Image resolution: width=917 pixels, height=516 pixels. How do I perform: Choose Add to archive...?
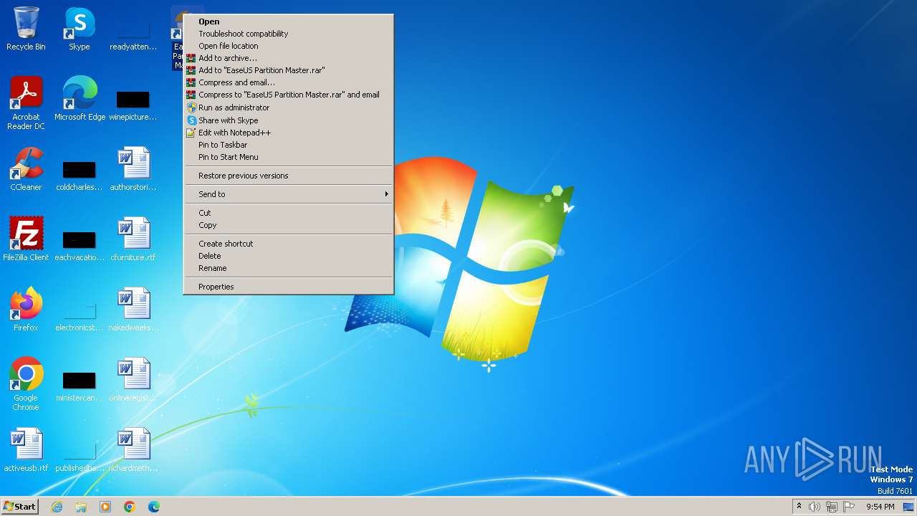click(289, 58)
